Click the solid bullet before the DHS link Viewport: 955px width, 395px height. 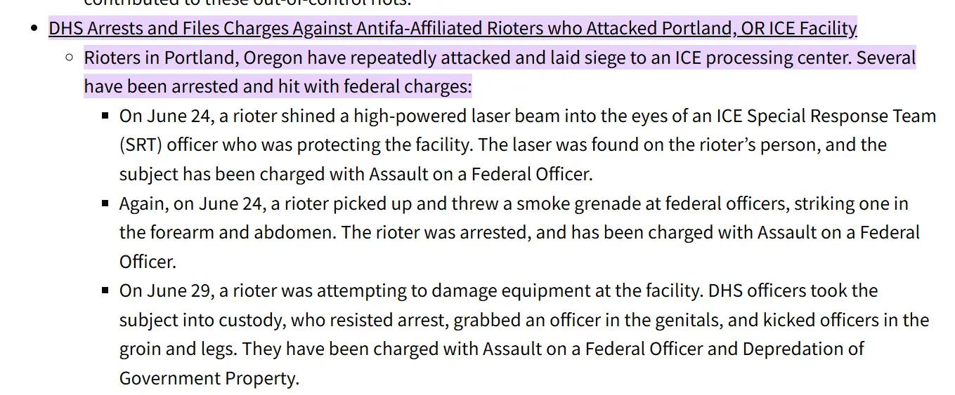click(35, 29)
